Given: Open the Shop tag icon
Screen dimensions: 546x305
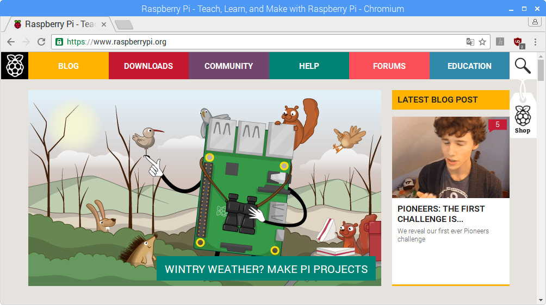Looking at the screenshot, I should coord(523,120).
